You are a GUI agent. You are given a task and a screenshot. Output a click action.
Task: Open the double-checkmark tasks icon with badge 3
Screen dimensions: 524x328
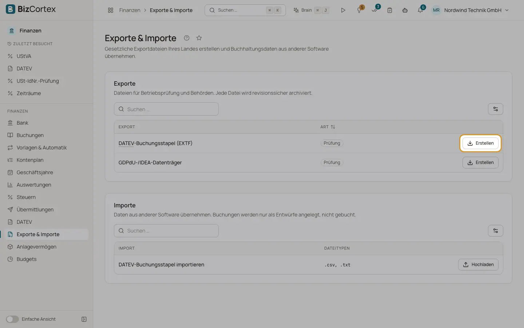(375, 10)
